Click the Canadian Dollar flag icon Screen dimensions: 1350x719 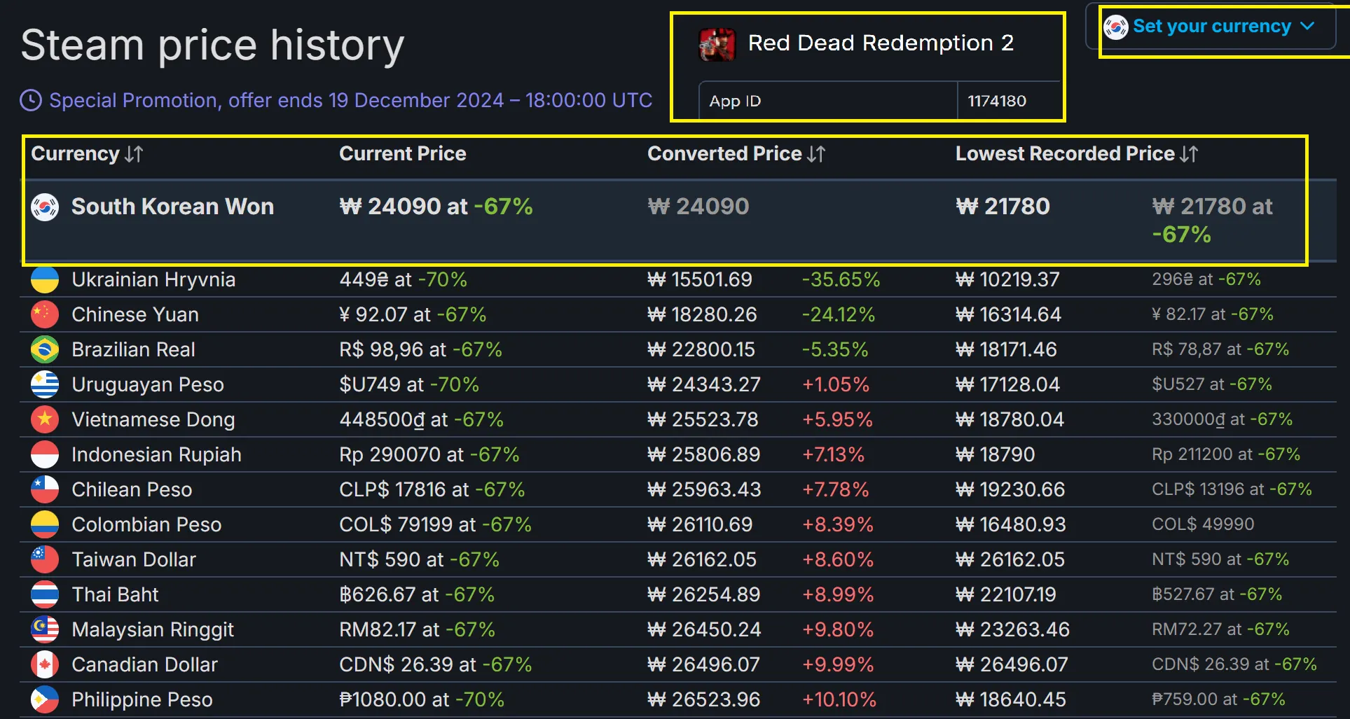[45, 664]
